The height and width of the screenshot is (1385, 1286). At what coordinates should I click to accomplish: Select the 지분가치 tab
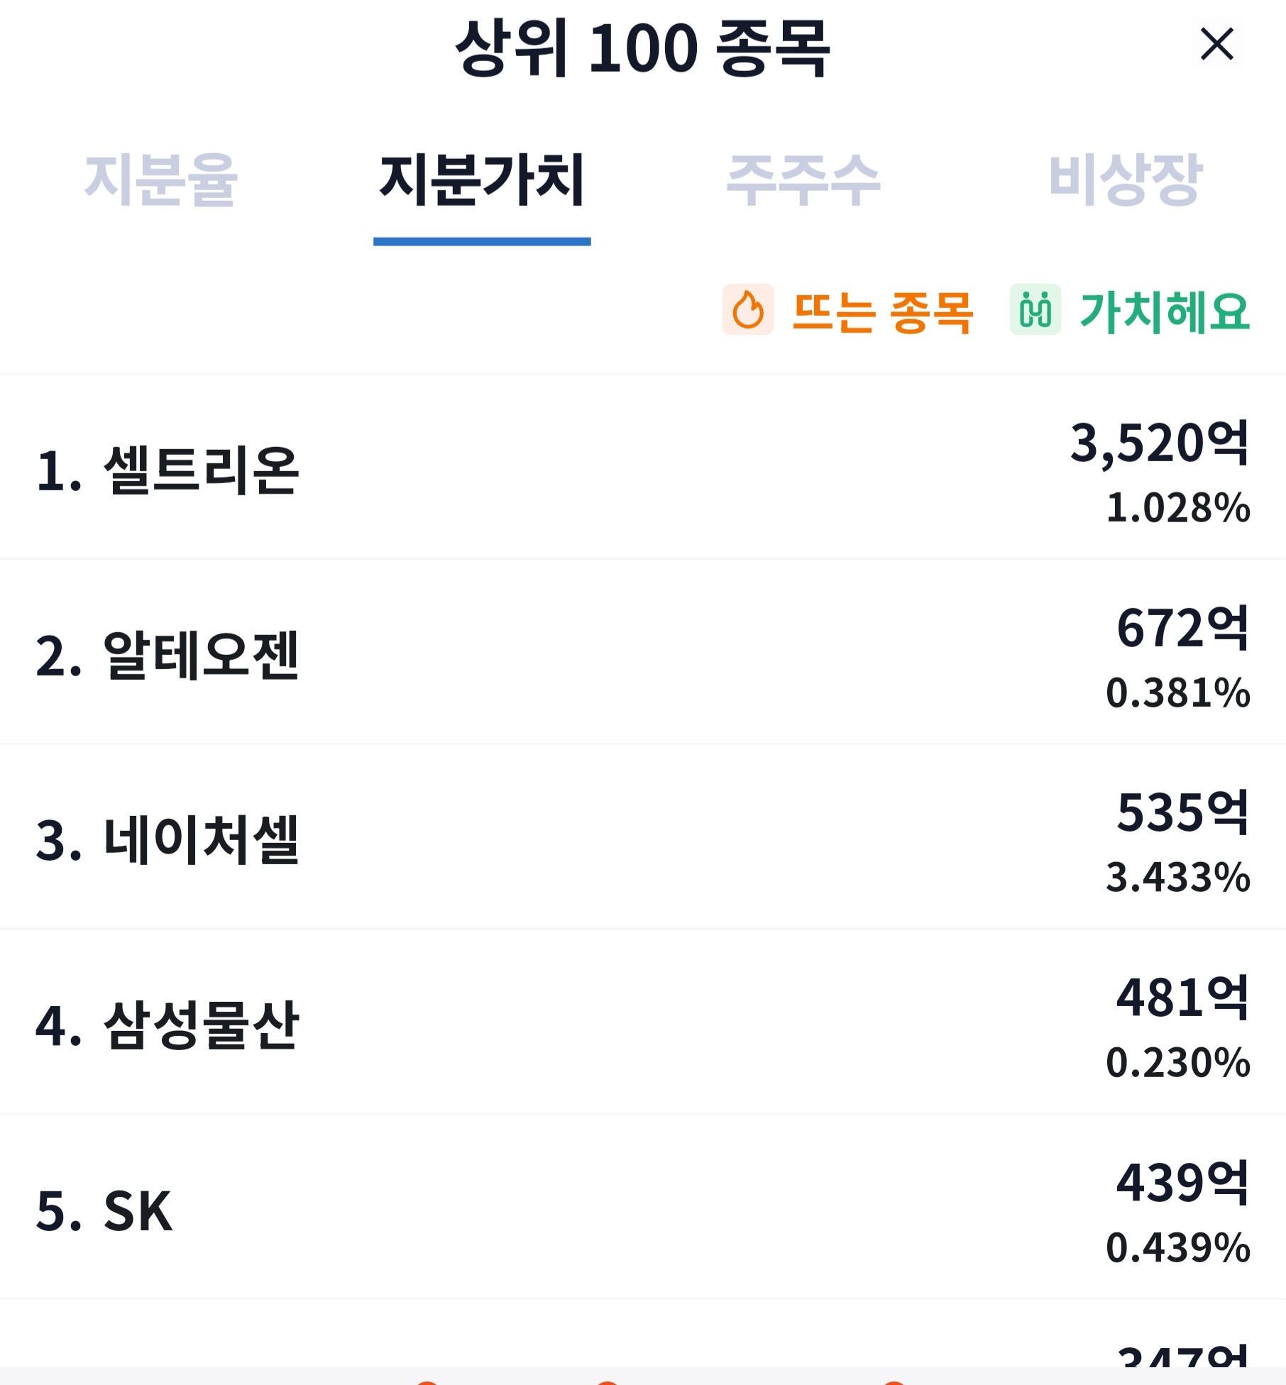(482, 179)
